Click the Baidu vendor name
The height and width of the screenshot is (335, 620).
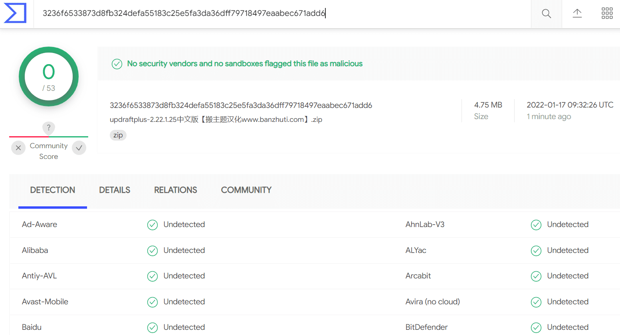(x=32, y=327)
